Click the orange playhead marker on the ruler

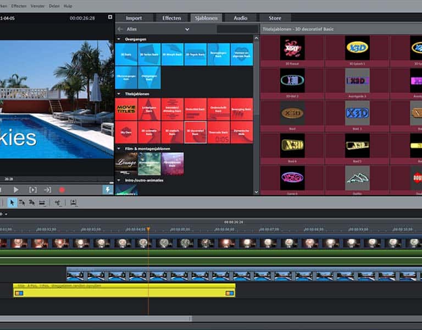[x=148, y=229]
